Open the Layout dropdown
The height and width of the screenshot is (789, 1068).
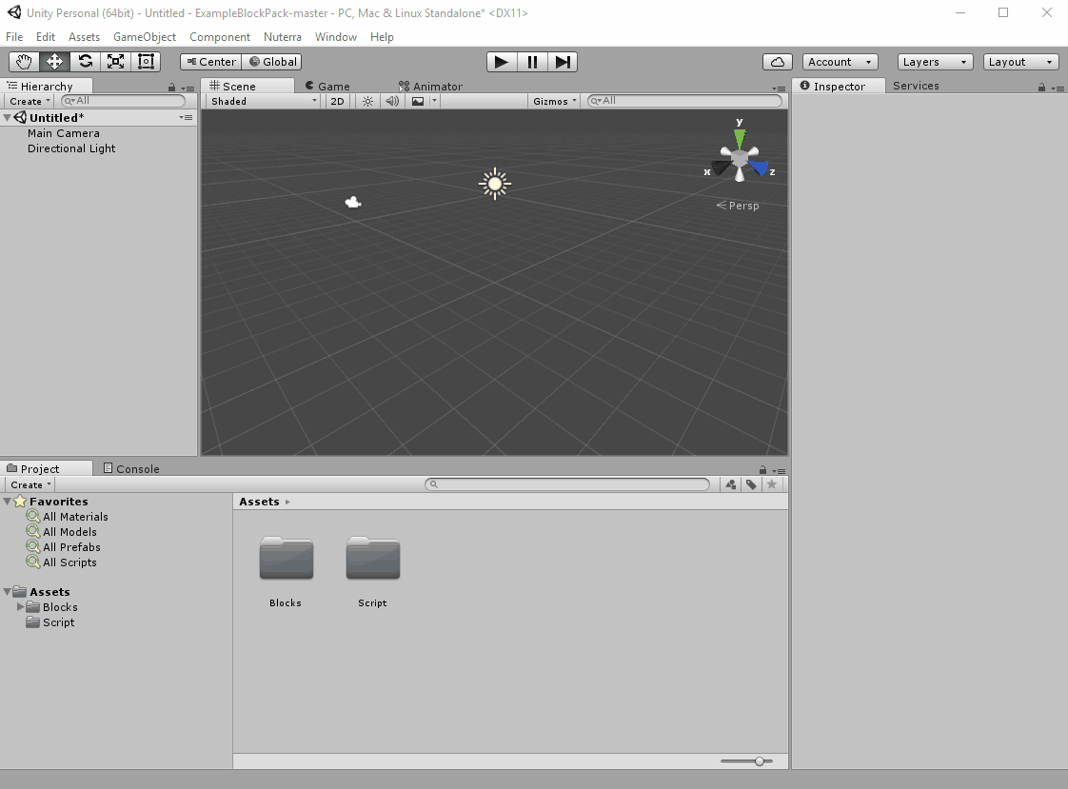[x=1020, y=62]
